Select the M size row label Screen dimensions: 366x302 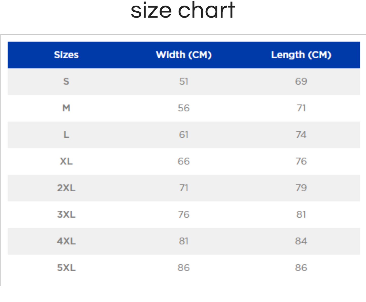point(66,108)
